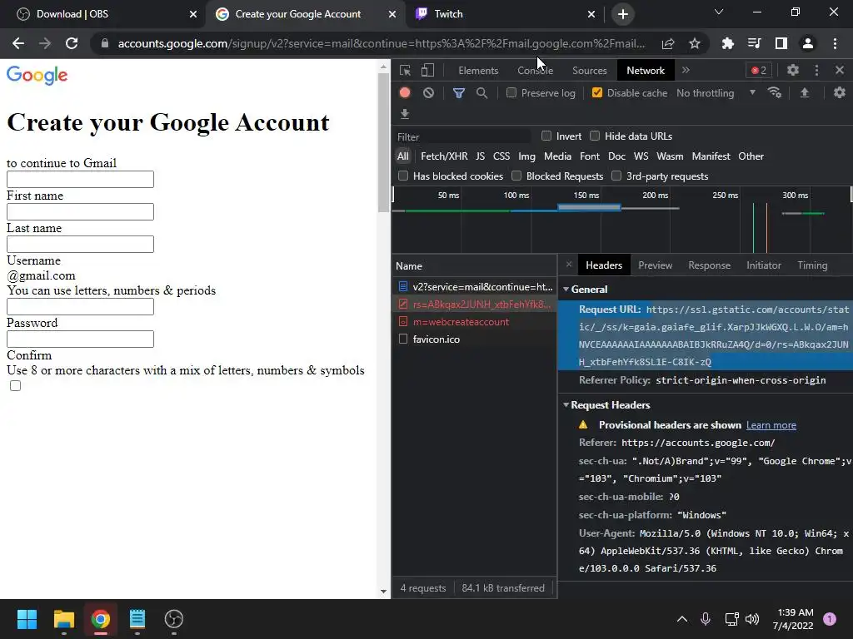Open DevTools customize three-dot menu

tap(816, 70)
